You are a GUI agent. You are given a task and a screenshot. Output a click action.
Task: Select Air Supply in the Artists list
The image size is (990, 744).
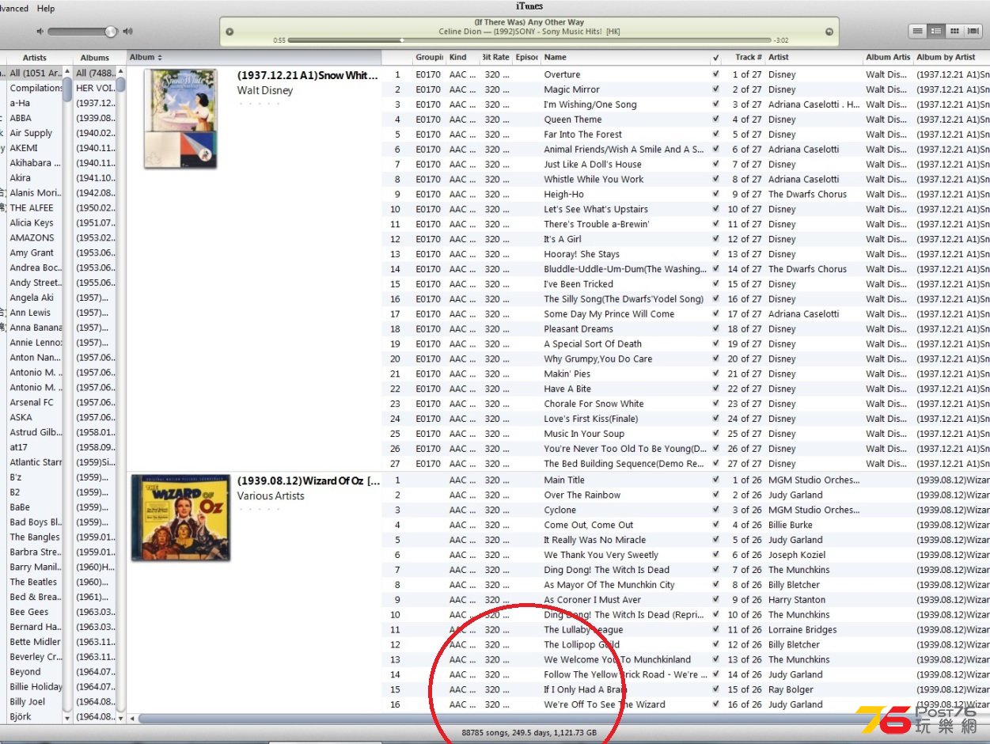click(x=31, y=133)
